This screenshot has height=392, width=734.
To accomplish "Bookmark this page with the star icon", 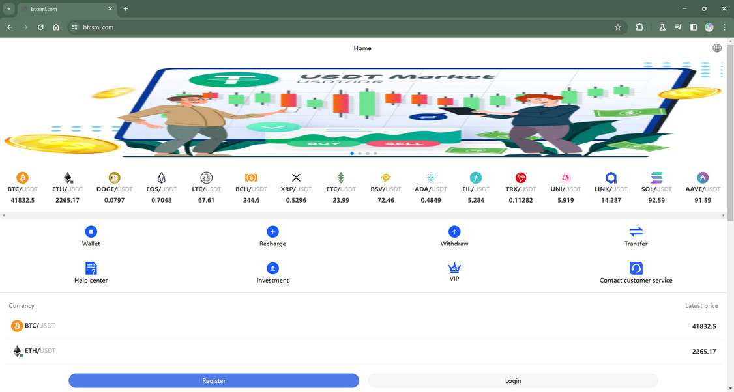I will click(618, 27).
